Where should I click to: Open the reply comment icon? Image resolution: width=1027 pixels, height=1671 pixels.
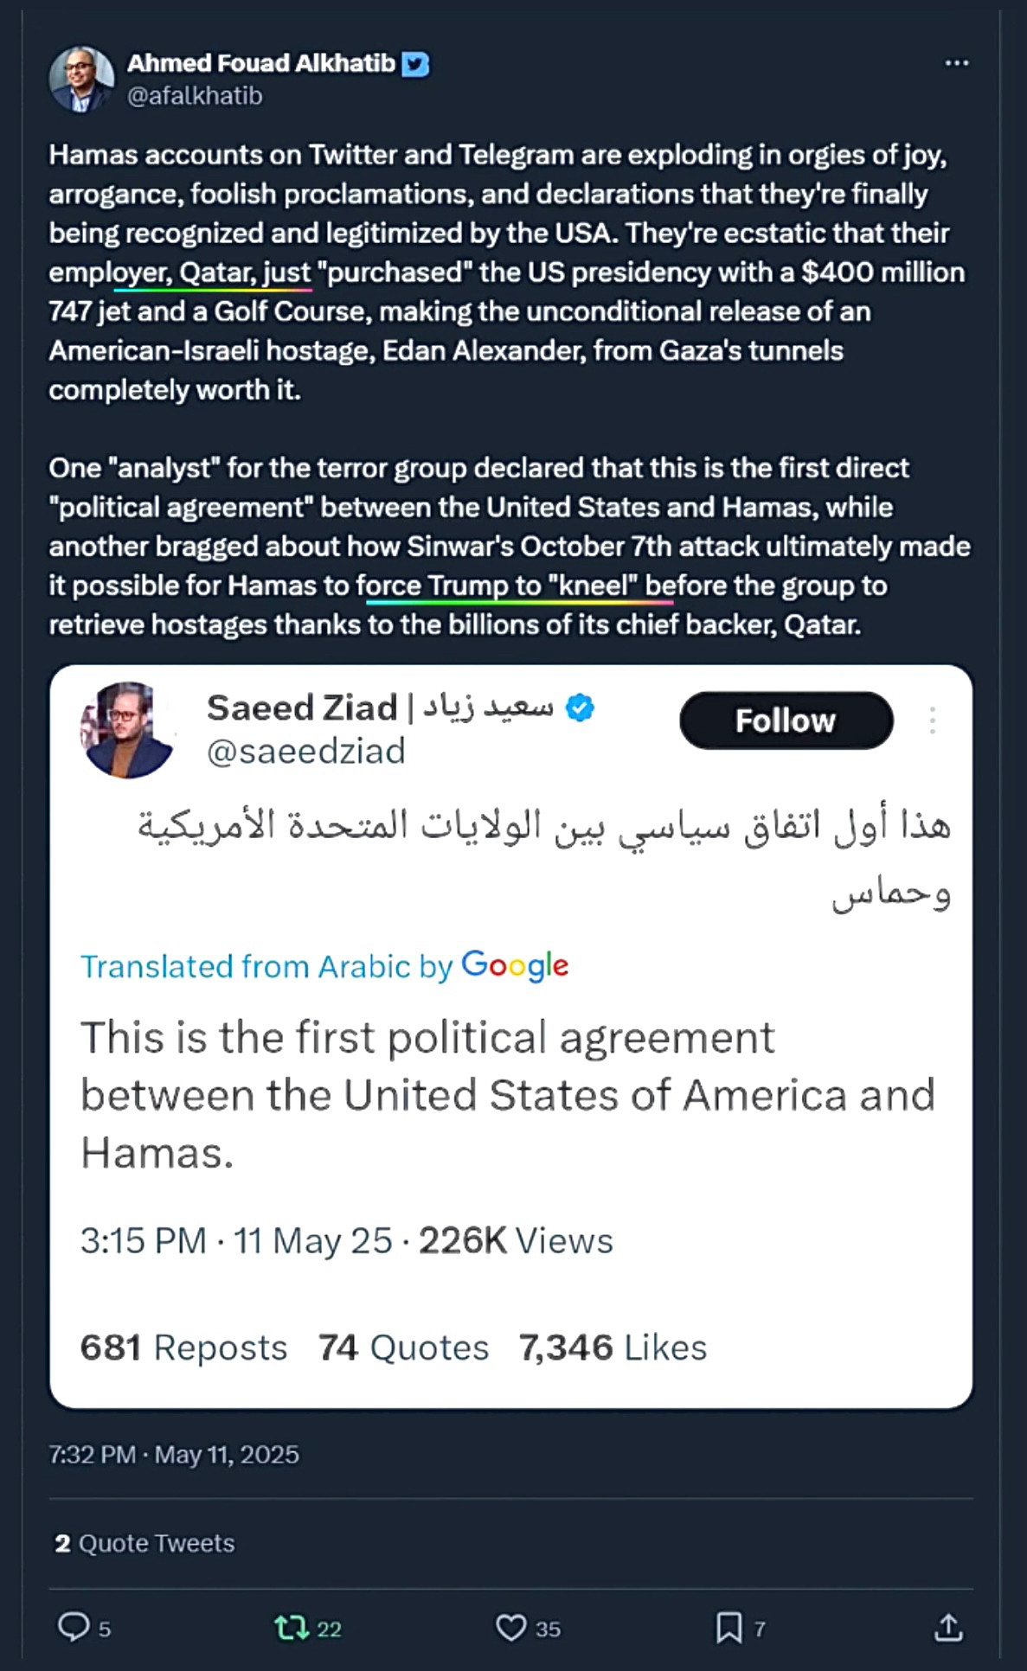coord(74,1627)
